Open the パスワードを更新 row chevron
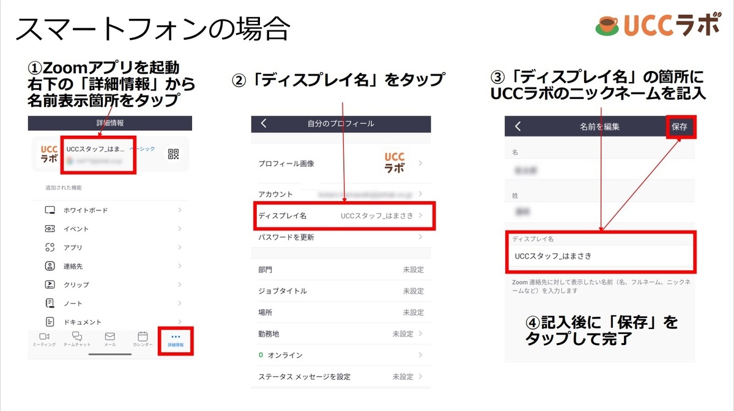 [x=420, y=237]
